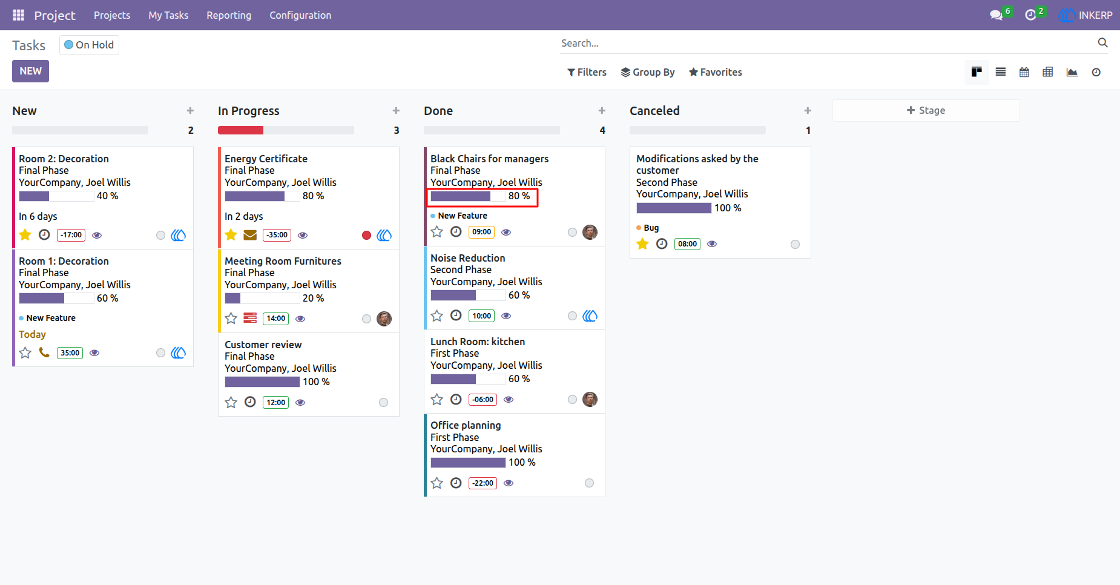This screenshot has height=585, width=1120.
Task: Open the Reporting menu
Action: 229,15
